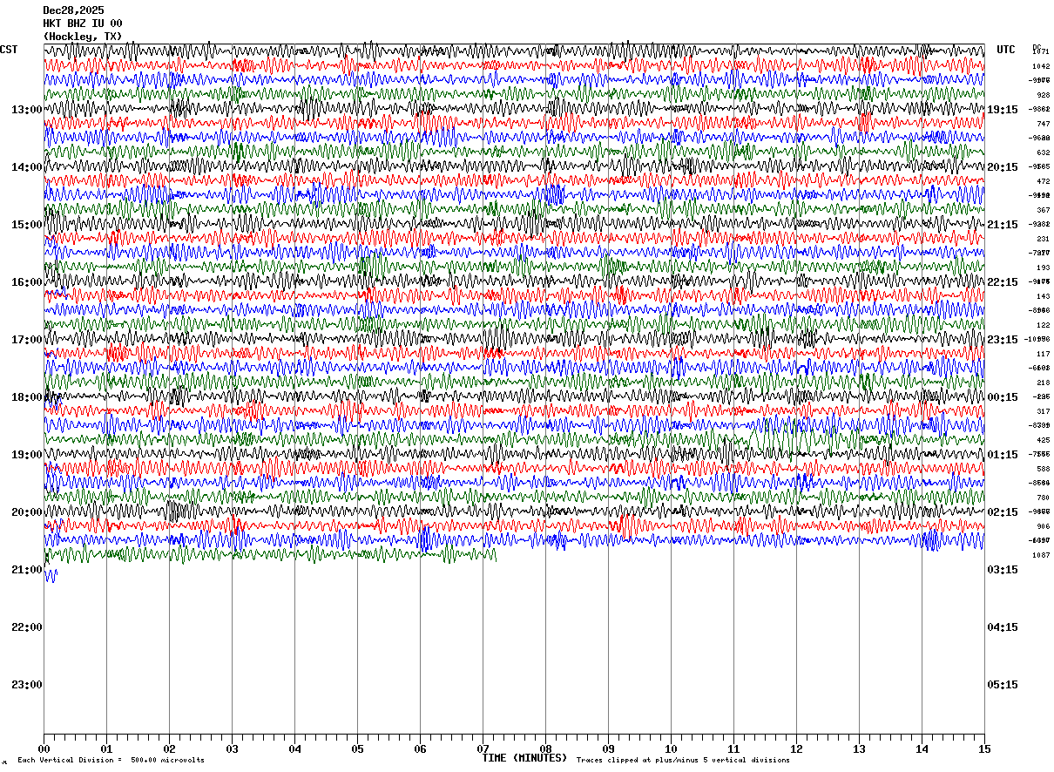Click the DC offset value 1042
The width and height of the screenshot is (1054, 772).
click(1041, 66)
